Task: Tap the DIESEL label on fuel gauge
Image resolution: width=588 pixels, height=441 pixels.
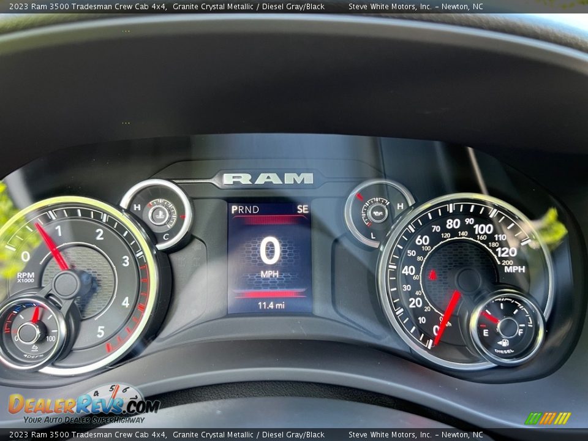Action: pos(504,351)
